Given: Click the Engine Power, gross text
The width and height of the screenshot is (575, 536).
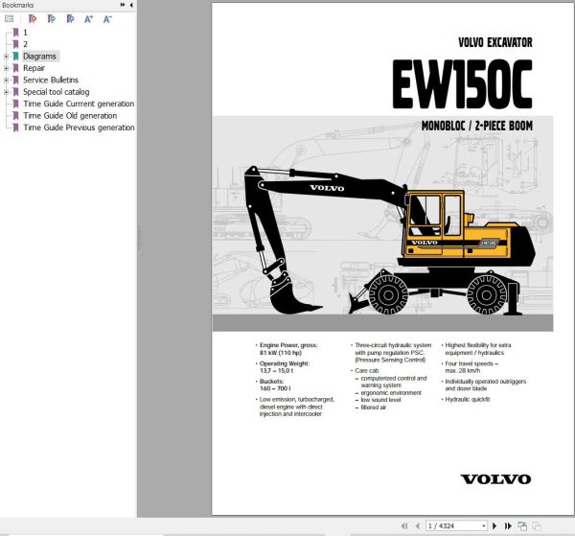Looking at the screenshot, I should [288, 345].
